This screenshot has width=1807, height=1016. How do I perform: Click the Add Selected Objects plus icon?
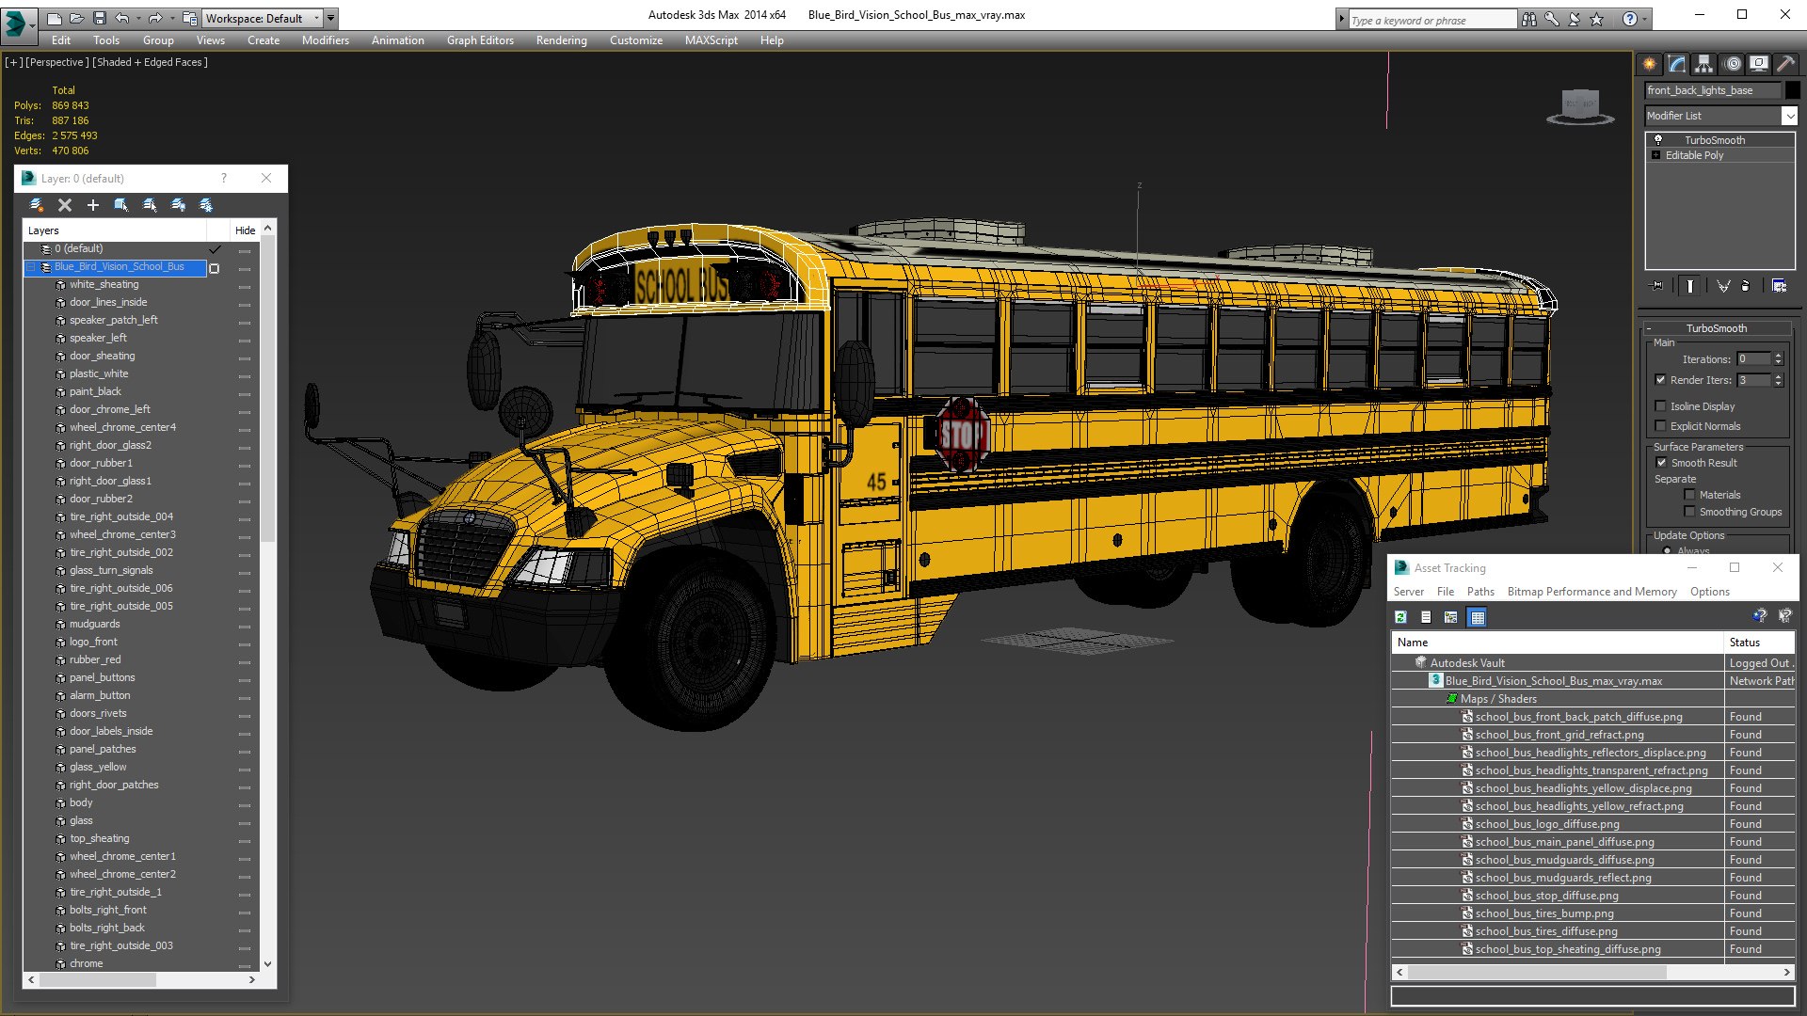click(92, 205)
